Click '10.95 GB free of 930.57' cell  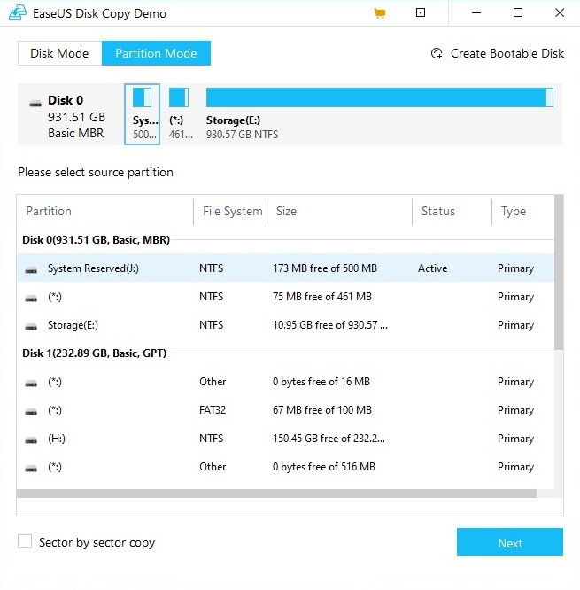(330, 325)
